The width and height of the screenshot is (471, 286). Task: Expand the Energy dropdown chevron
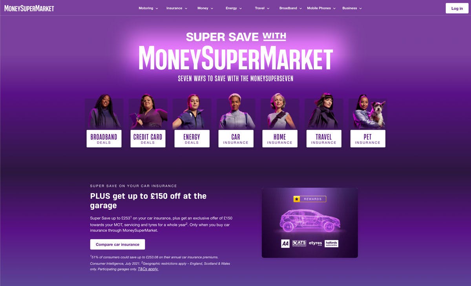[241, 8]
